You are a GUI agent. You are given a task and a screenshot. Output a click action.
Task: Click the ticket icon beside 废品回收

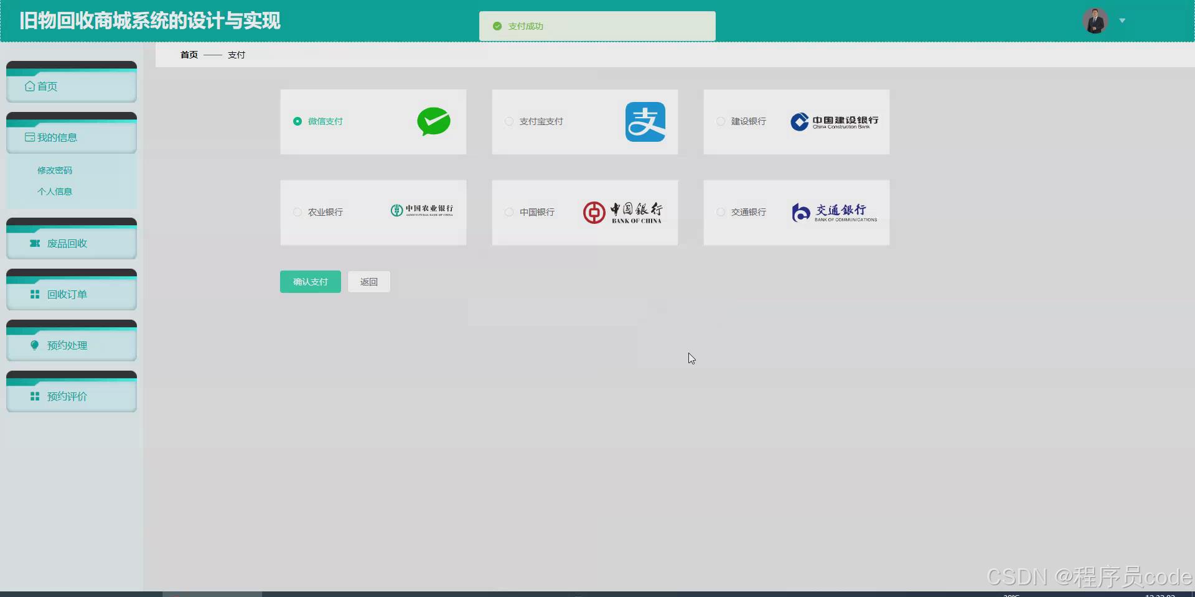click(35, 243)
